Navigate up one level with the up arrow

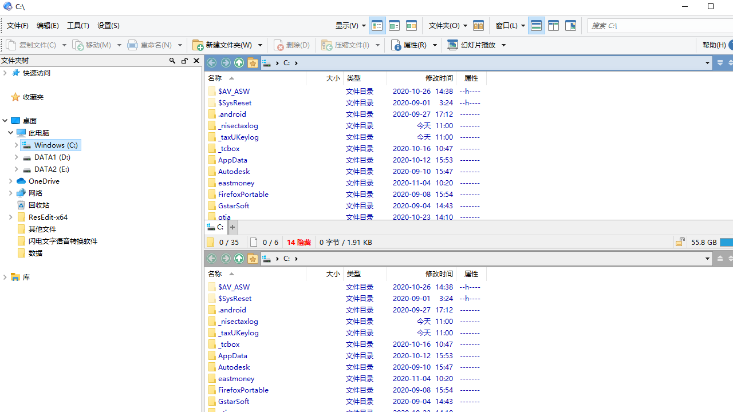239,62
